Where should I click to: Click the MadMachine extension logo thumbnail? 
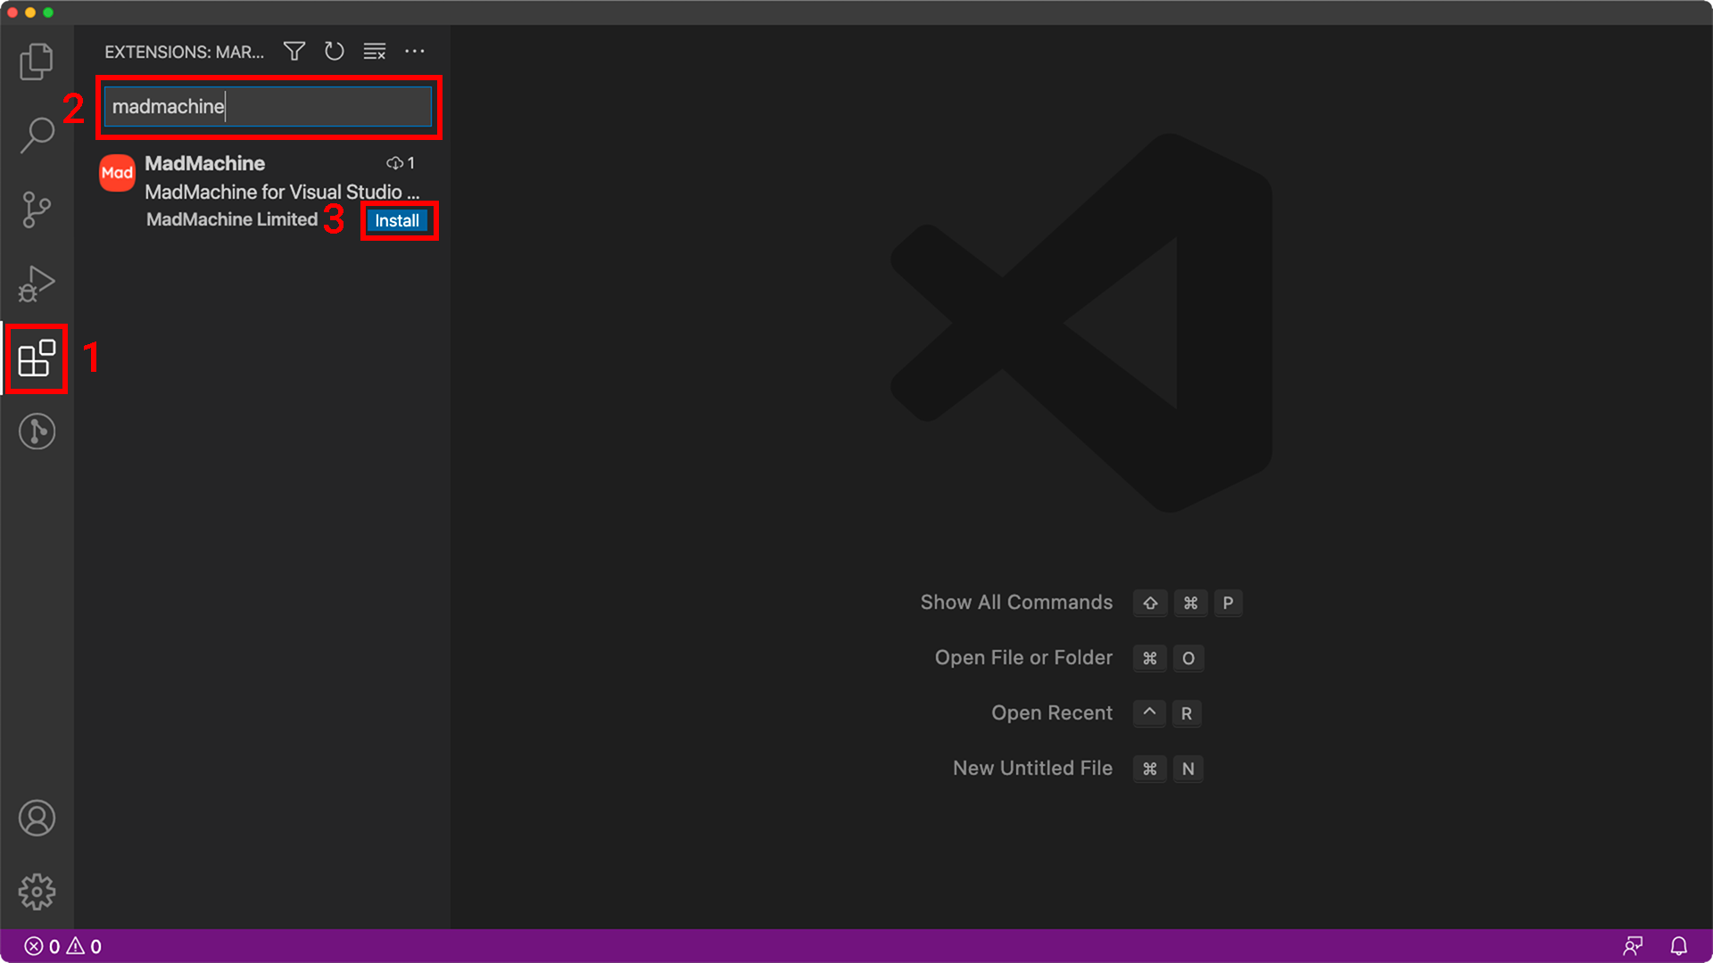tap(117, 173)
